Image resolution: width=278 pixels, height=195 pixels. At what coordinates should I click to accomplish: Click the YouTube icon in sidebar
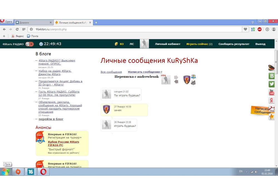pyautogui.click(x=272, y=92)
